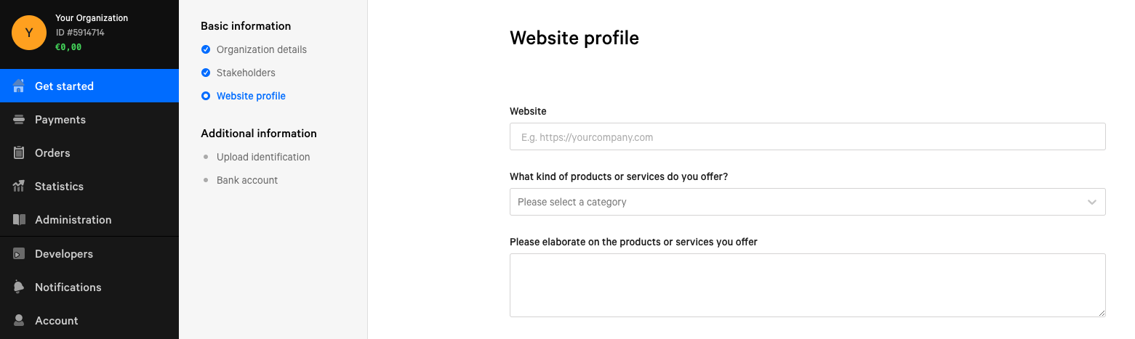Click the Developers code icon
This screenshot has height=339, width=1135.
point(19,253)
